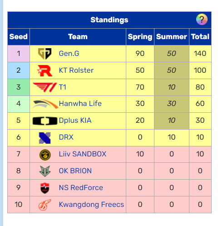Click the Hanwha Life logo
The width and height of the screenshot is (218, 226).
point(45,104)
